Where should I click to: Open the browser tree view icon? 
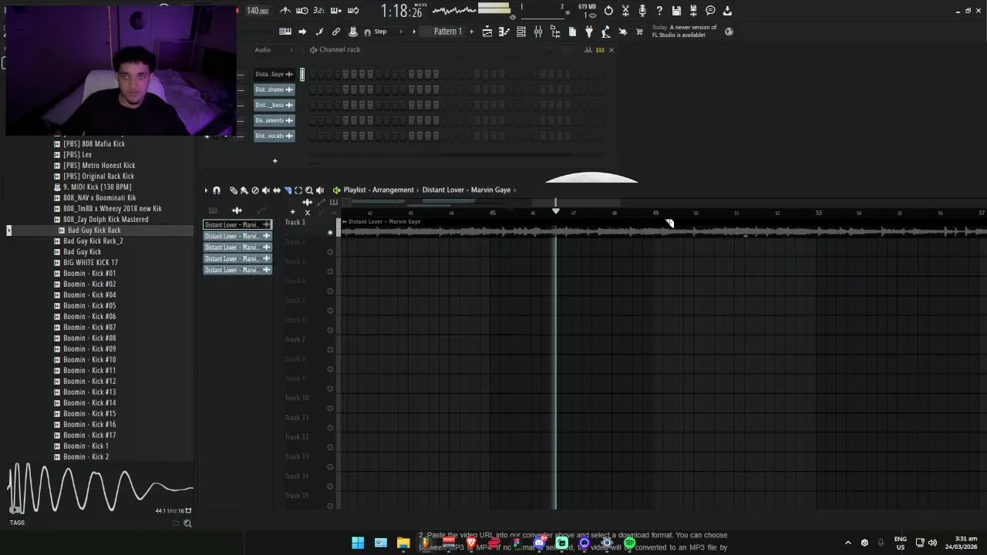[x=555, y=32]
